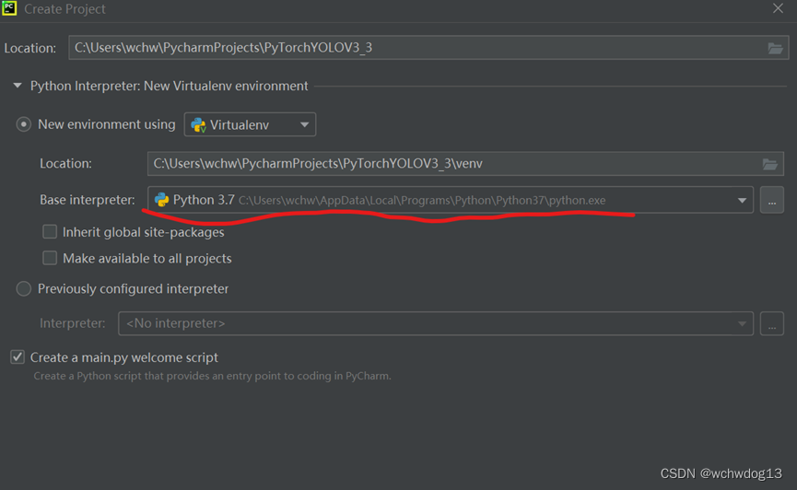The width and height of the screenshot is (797, 490).
Task: Uncheck Create a main.py welcome script
Action: click(x=18, y=357)
